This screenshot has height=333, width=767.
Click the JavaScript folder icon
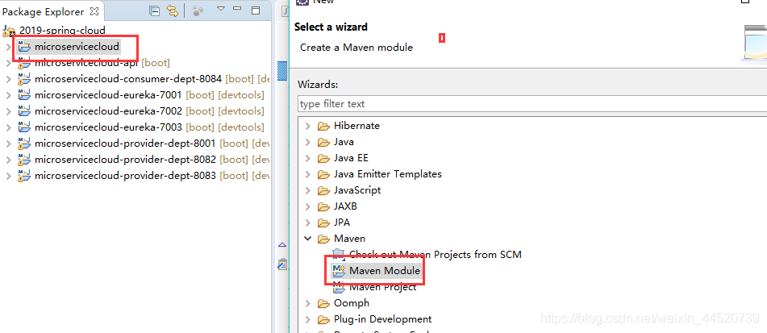(x=323, y=191)
